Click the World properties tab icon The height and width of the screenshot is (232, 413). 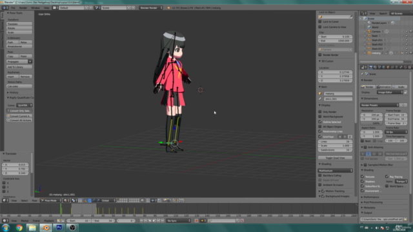[383, 67]
